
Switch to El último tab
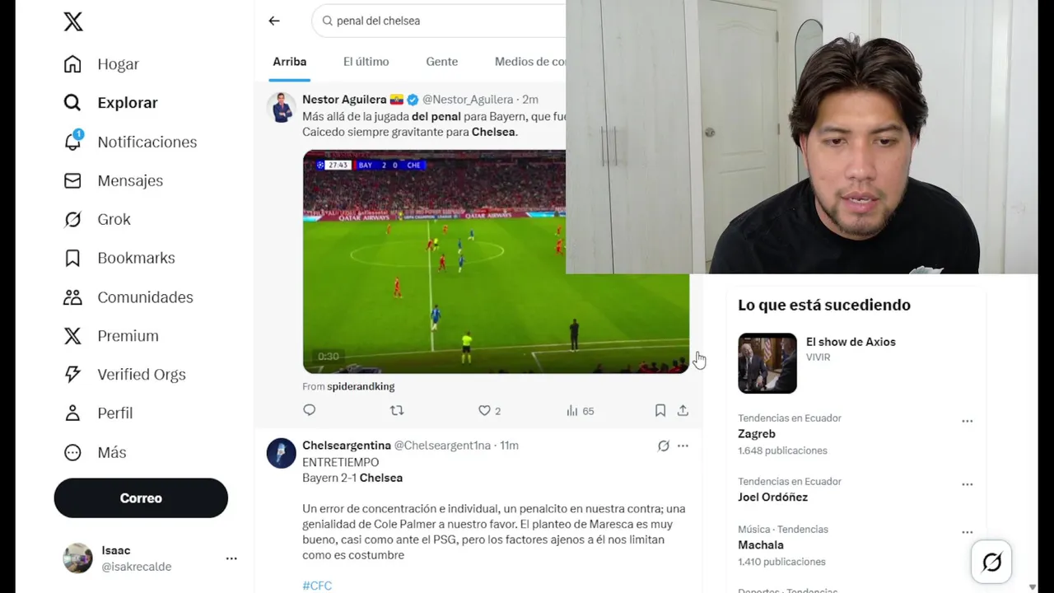pos(366,62)
